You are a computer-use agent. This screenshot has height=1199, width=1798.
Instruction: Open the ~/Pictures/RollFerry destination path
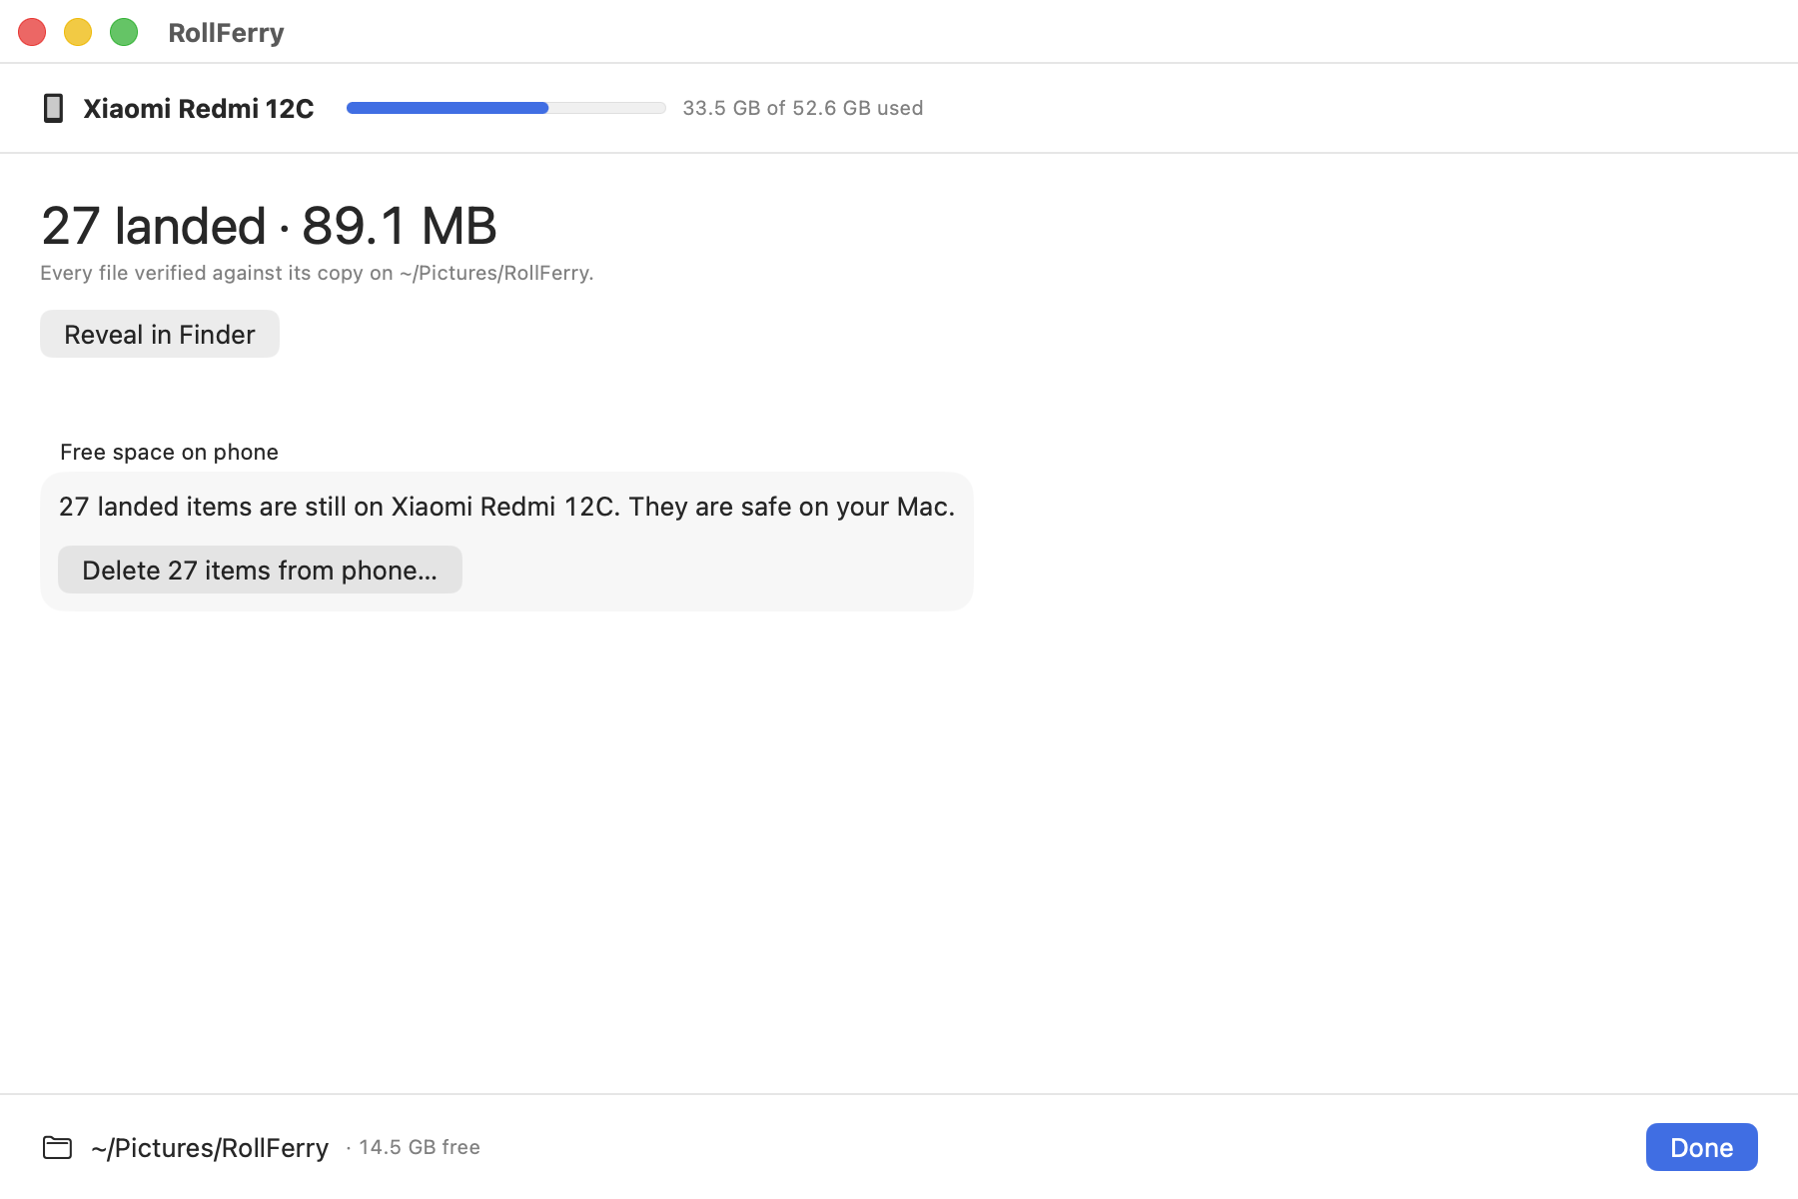210,1147
